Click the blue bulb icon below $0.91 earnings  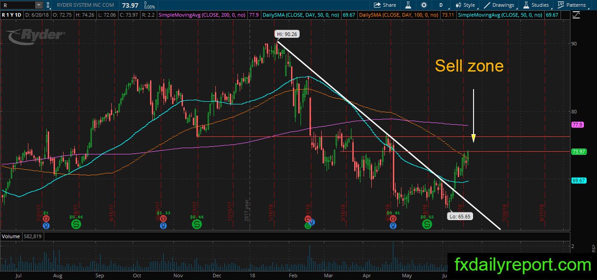click(393, 225)
